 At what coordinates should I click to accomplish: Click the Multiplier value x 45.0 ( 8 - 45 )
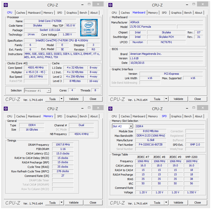click(x=36, y=72)
